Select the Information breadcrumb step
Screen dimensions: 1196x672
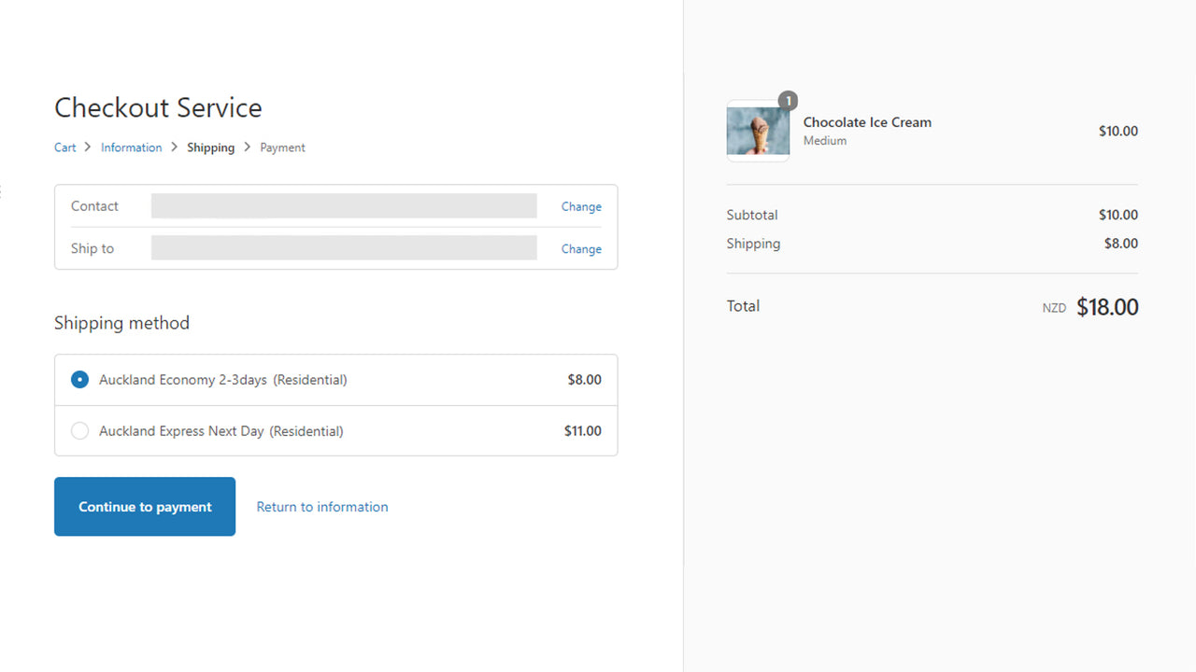tap(131, 147)
